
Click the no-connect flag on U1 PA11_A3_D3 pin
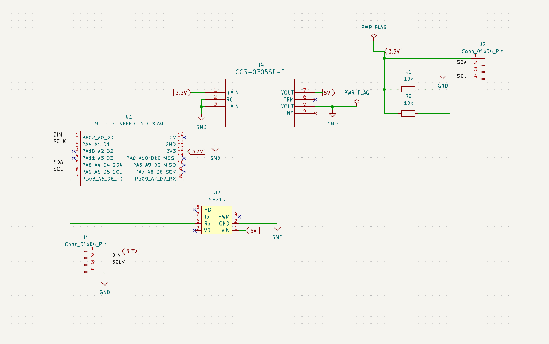(74, 158)
